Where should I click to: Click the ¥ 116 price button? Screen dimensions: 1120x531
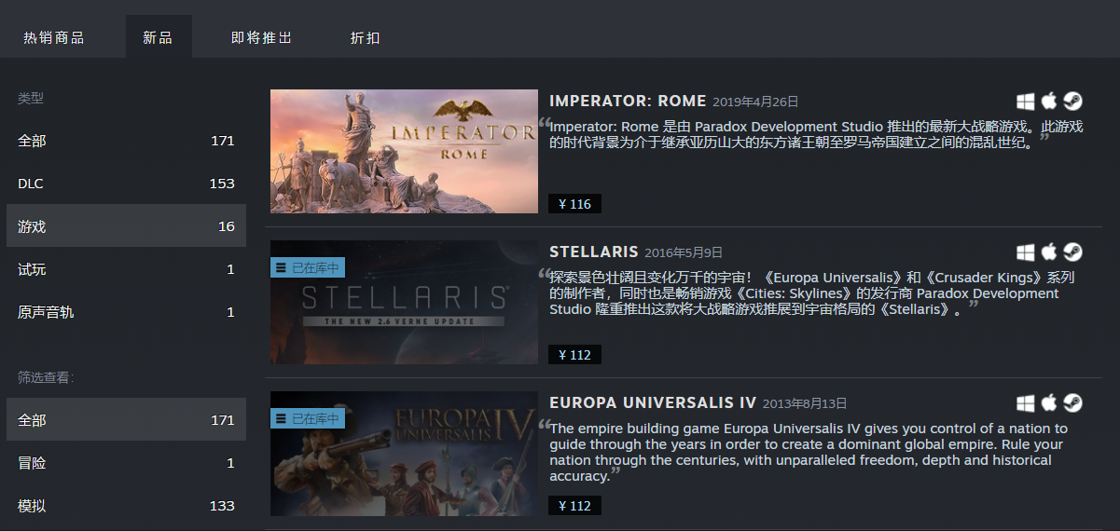tap(575, 203)
